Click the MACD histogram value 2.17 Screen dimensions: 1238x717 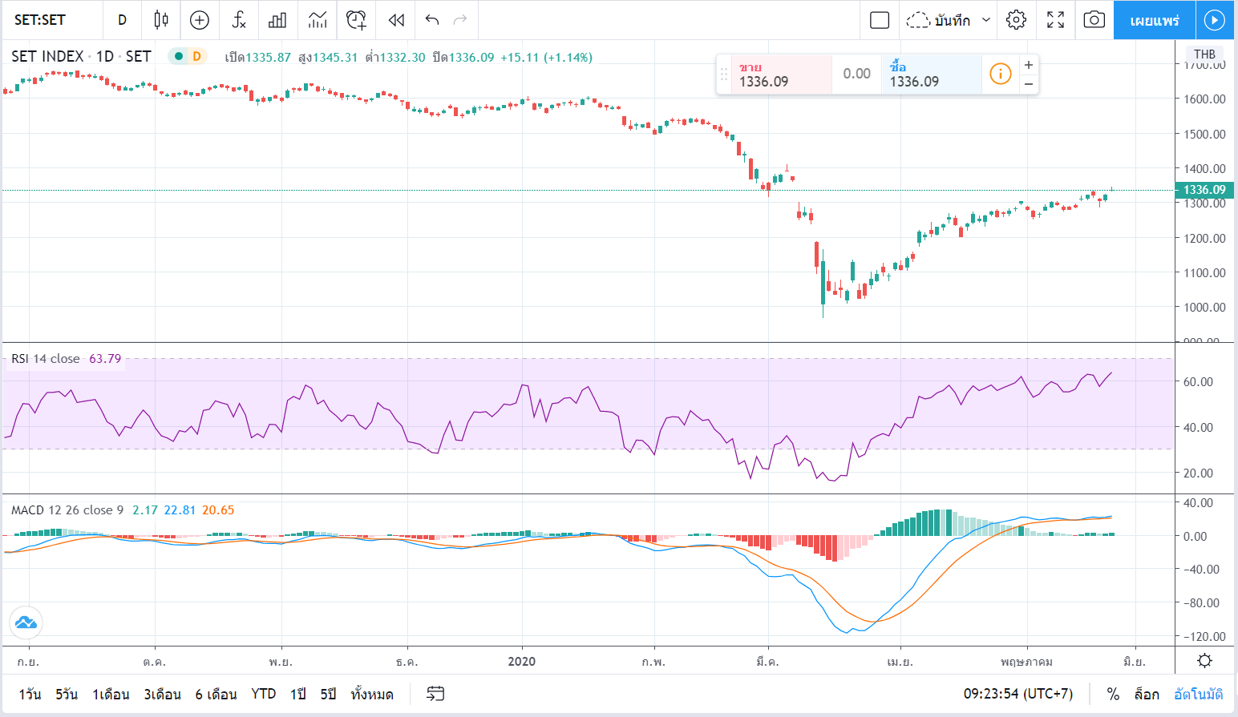[x=145, y=510]
